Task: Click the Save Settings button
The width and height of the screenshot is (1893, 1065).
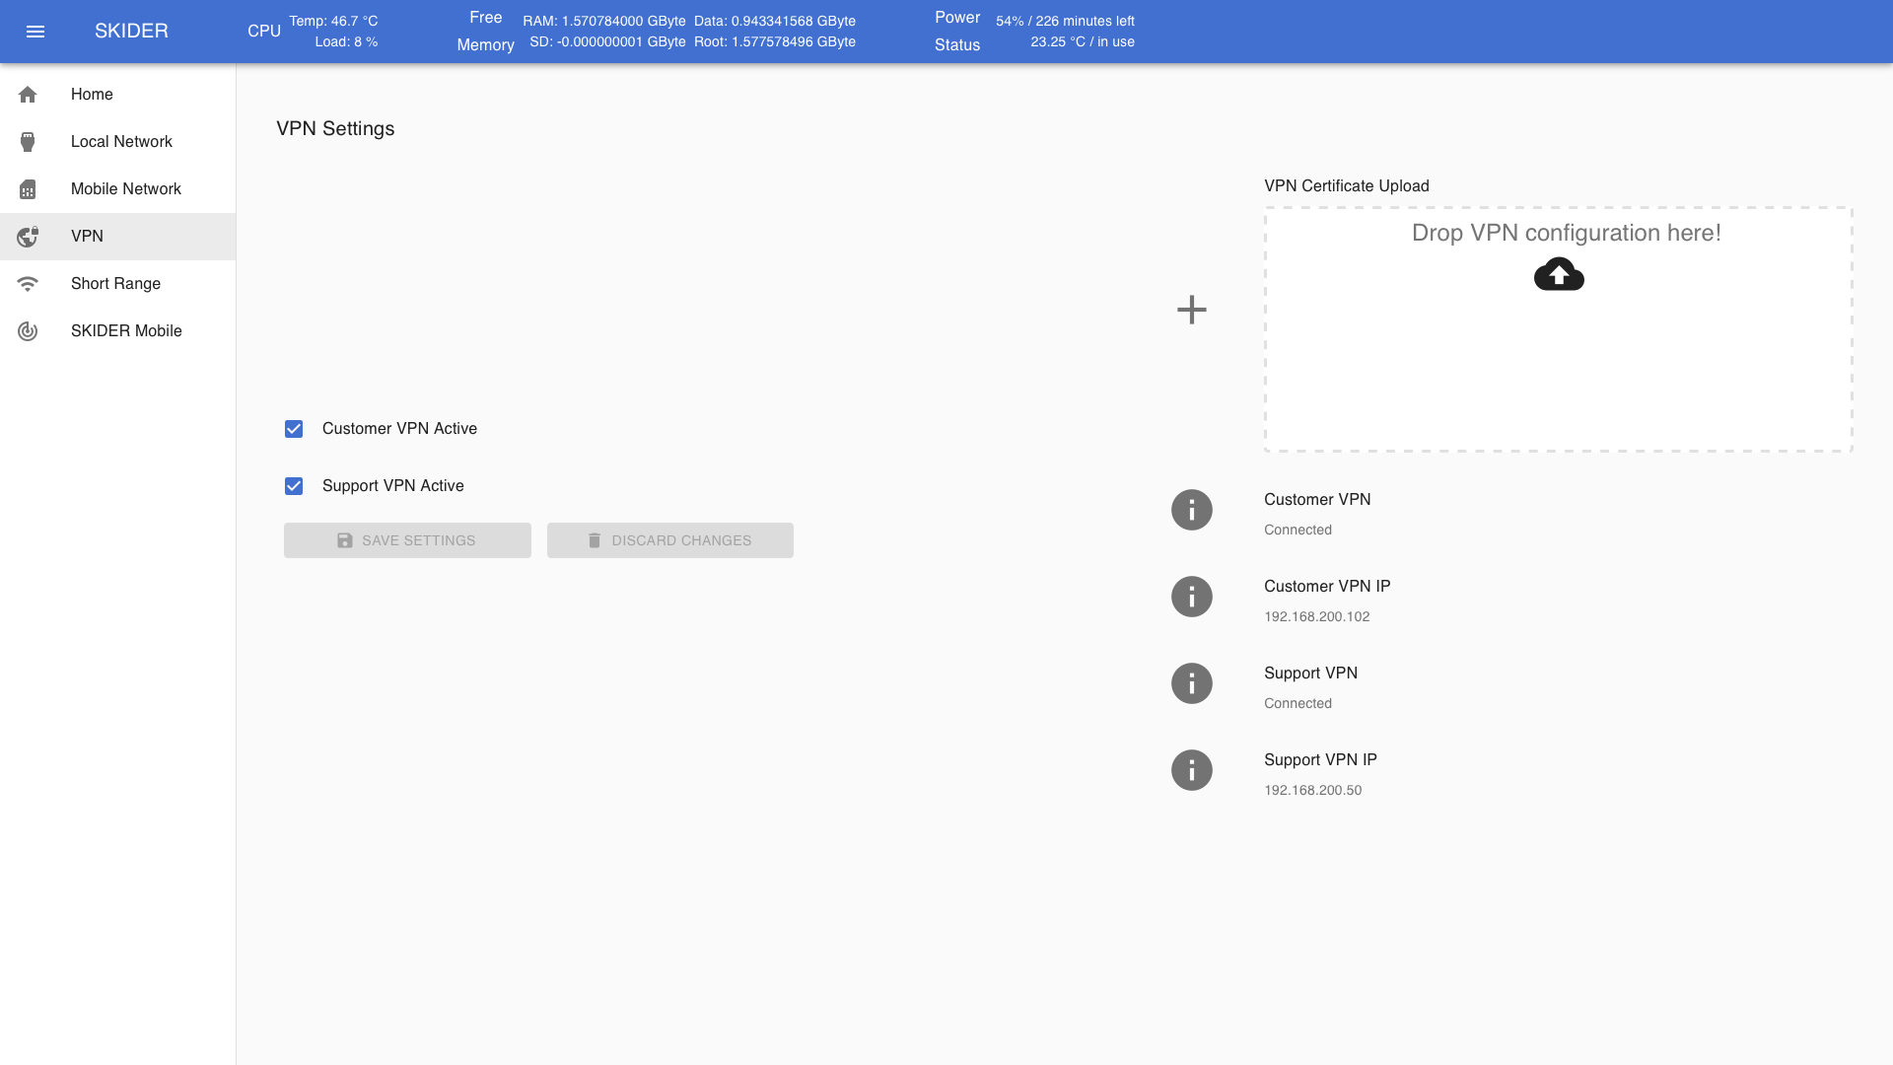Action: coord(407,540)
